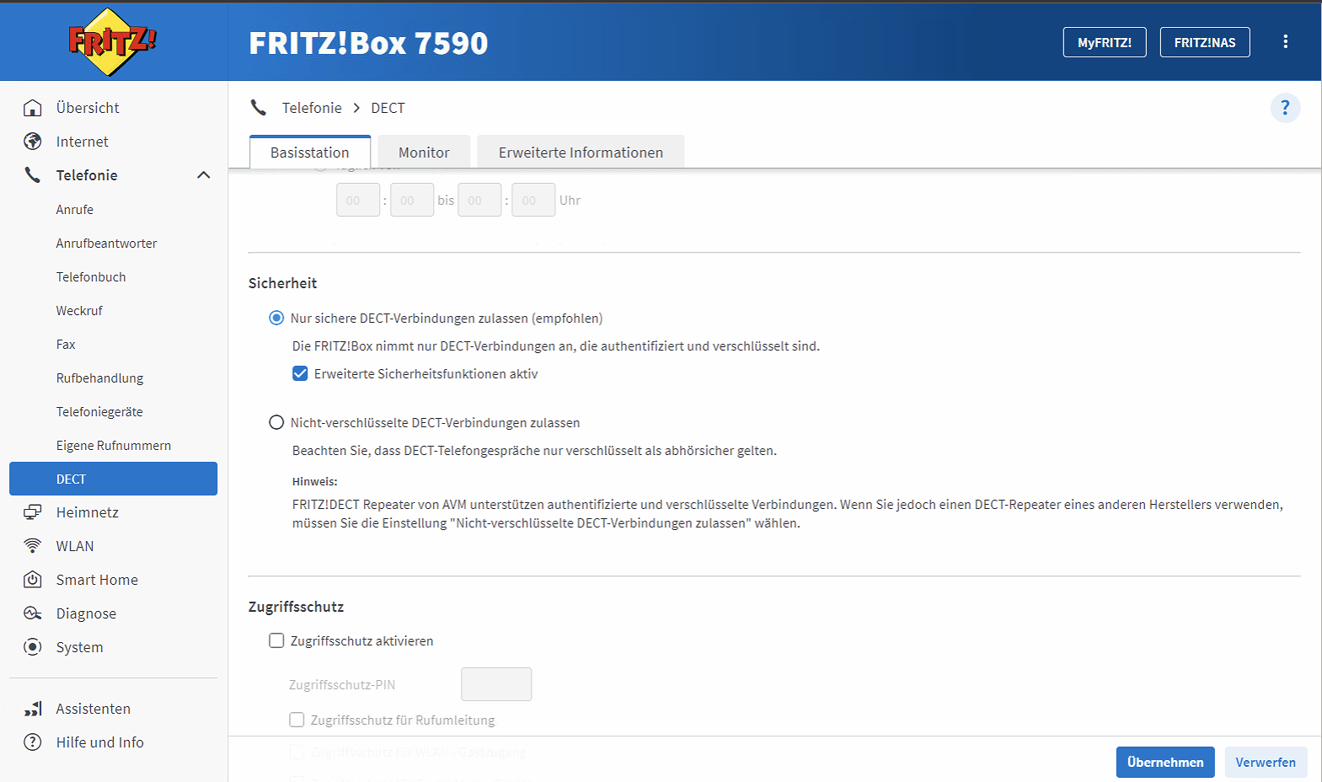Switch to the Monitor tab

423,153
